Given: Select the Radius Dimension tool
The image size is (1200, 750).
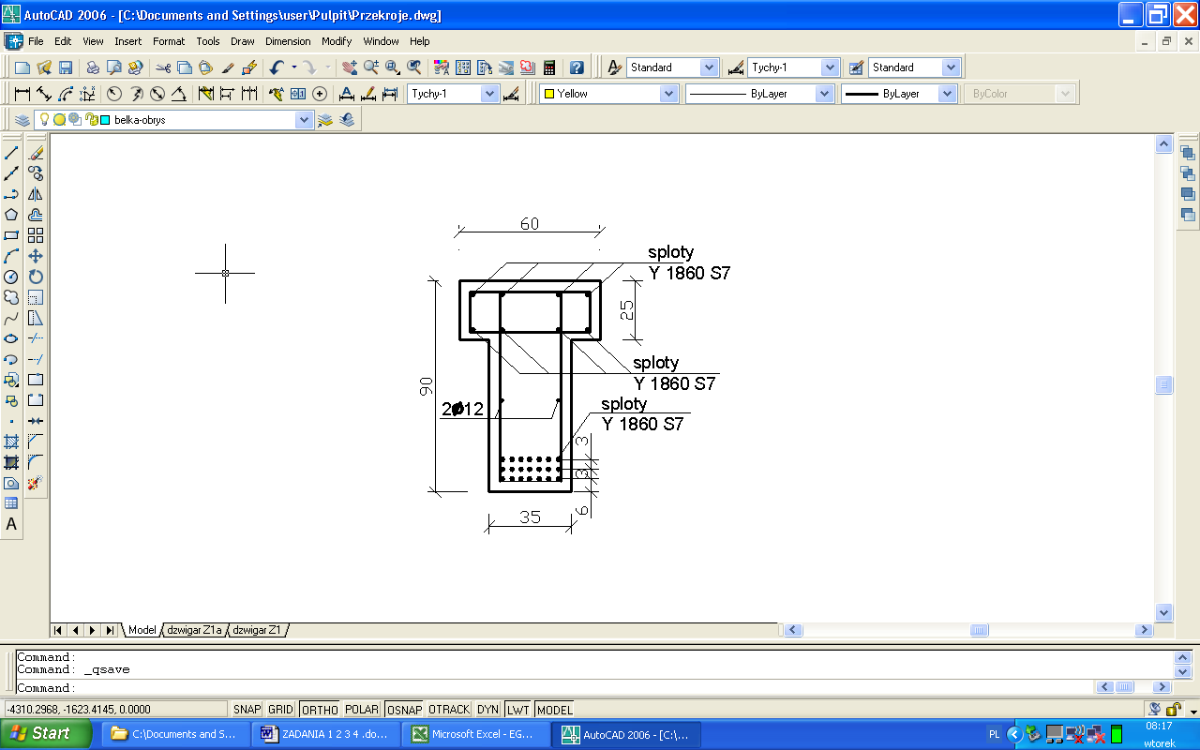Looking at the screenshot, I should coord(114,94).
